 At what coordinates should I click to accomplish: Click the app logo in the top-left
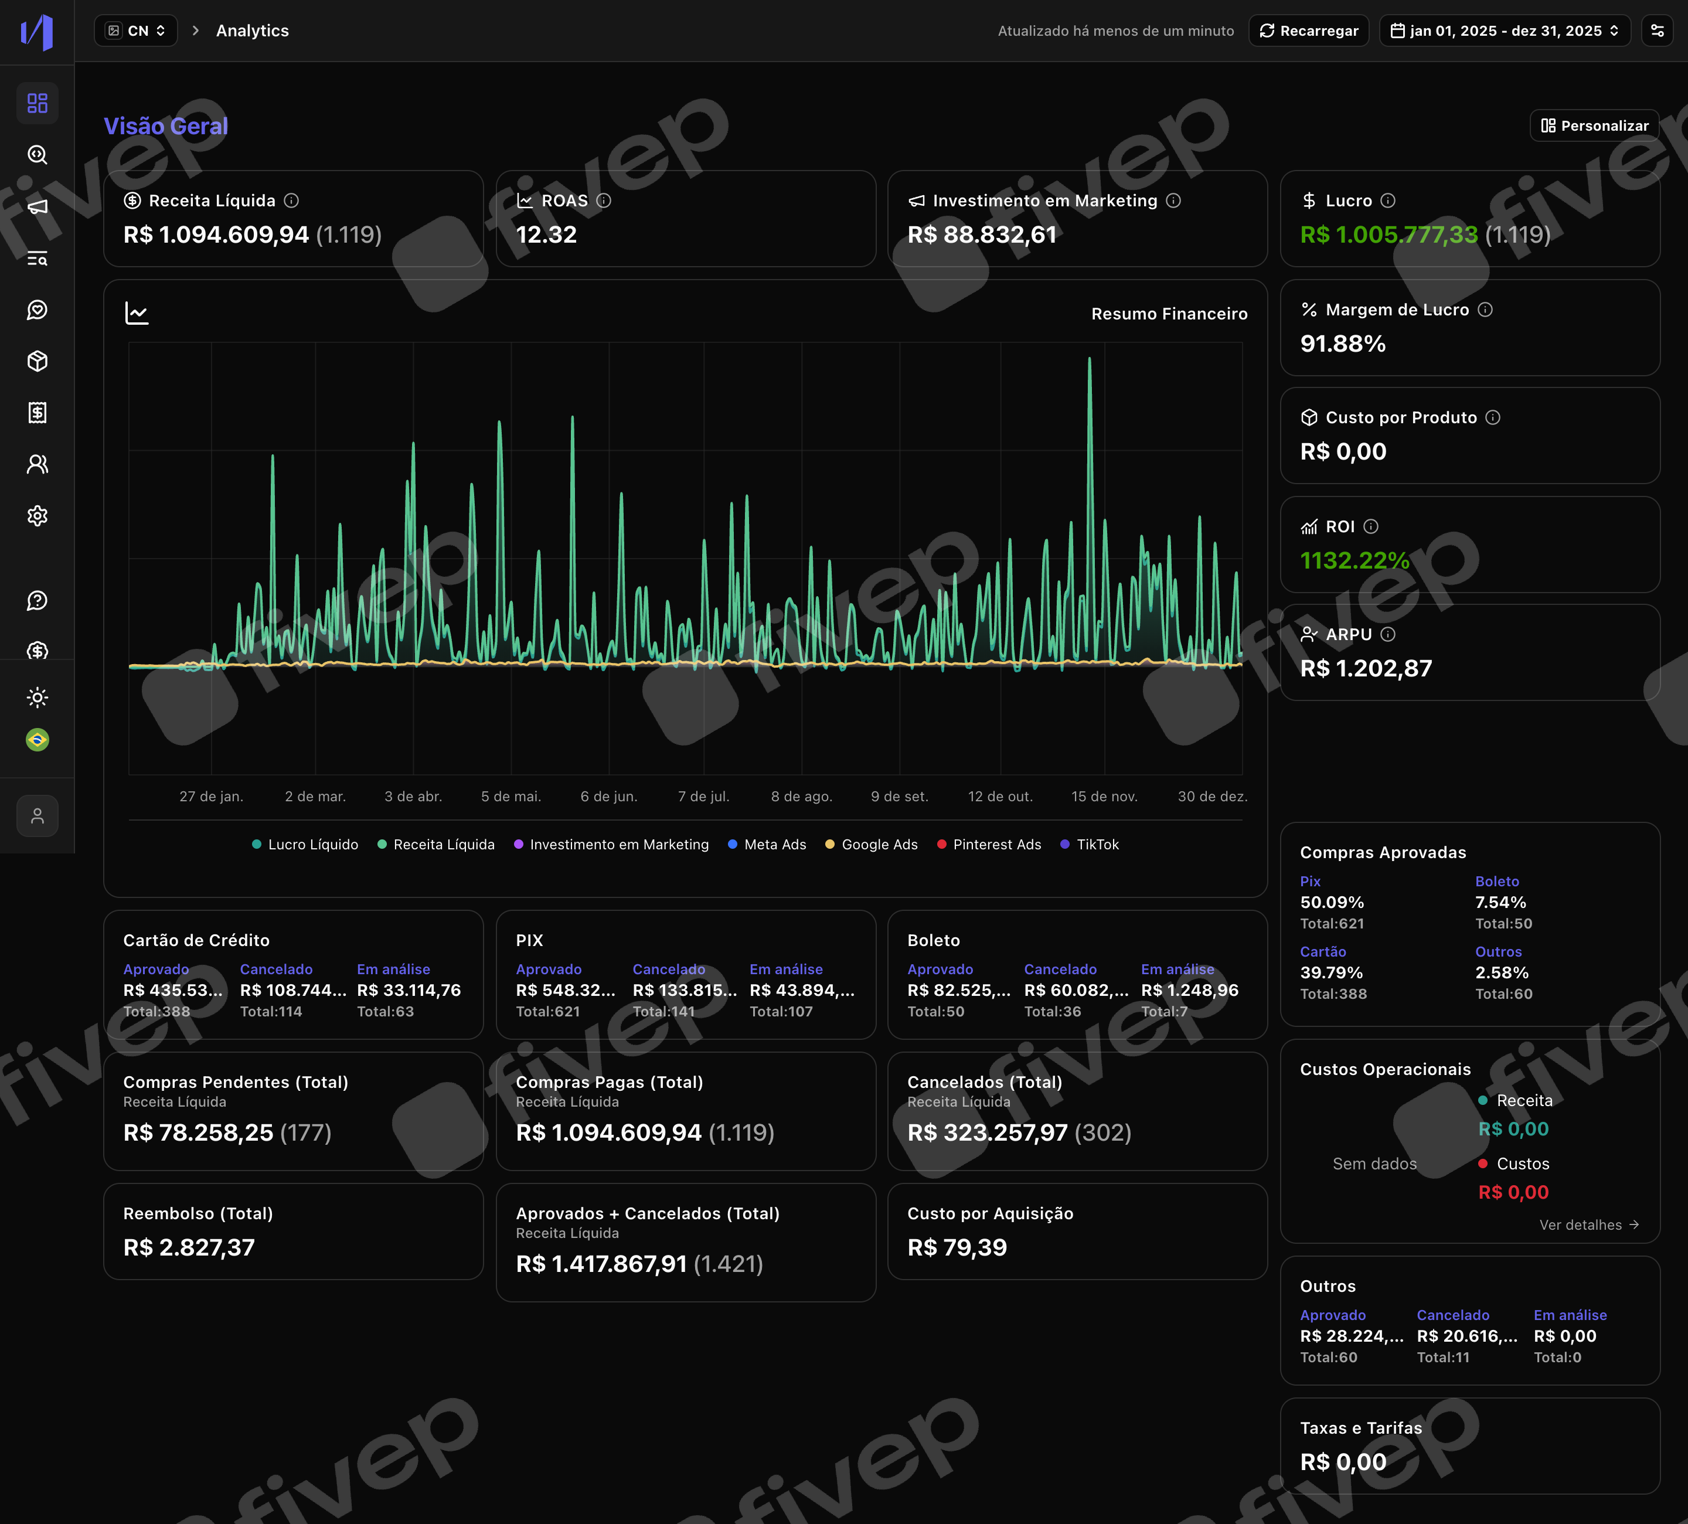coord(37,32)
